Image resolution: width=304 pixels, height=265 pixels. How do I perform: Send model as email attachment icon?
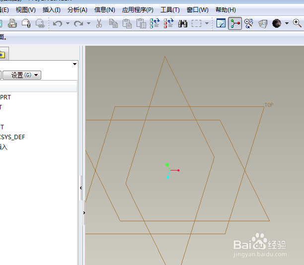pos(26,23)
